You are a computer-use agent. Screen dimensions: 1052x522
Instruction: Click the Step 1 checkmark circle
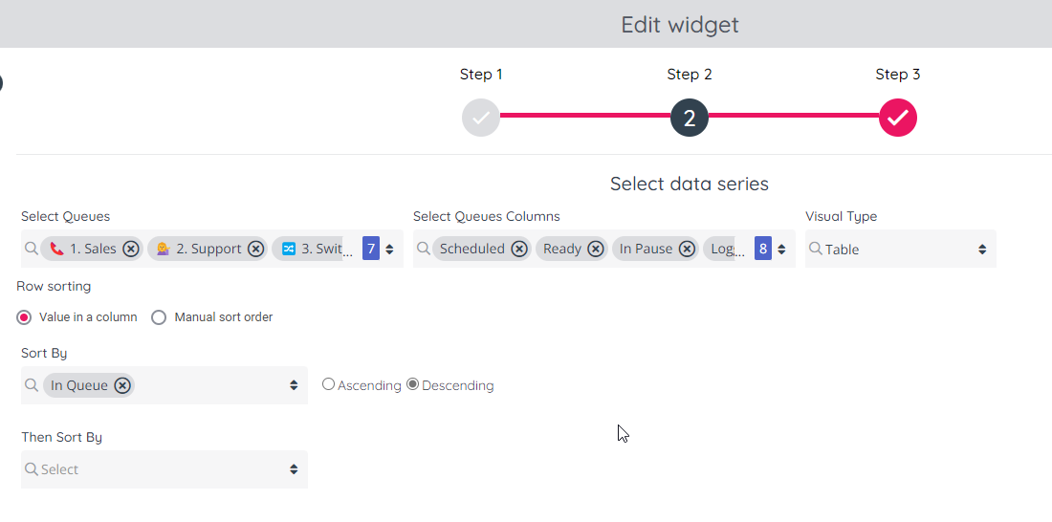(x=481, y=118)
